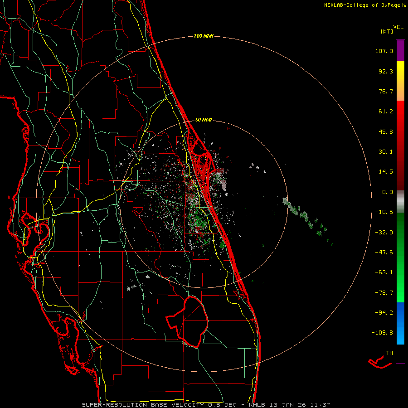Click the blue segment of the color bar
This screenshot has height=408, width=408.
point(400,323)
